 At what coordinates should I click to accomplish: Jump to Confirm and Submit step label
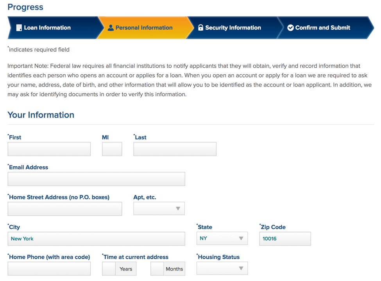[x=323, y=28]
